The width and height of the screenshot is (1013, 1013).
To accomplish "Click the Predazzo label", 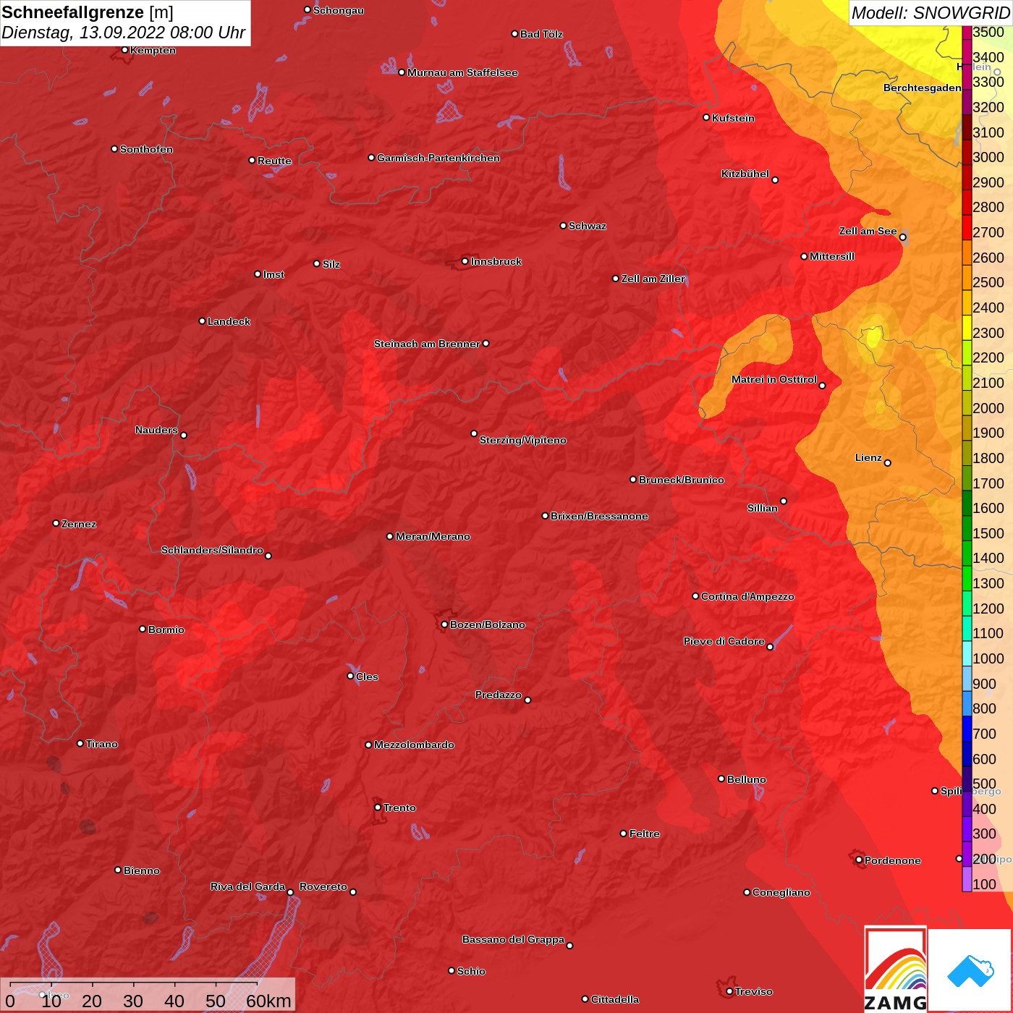I will pyautogui.click(x=499, y=695).
